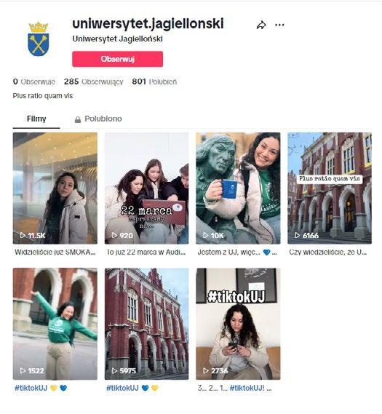Click the lock icon beside Polubiono

78,119
